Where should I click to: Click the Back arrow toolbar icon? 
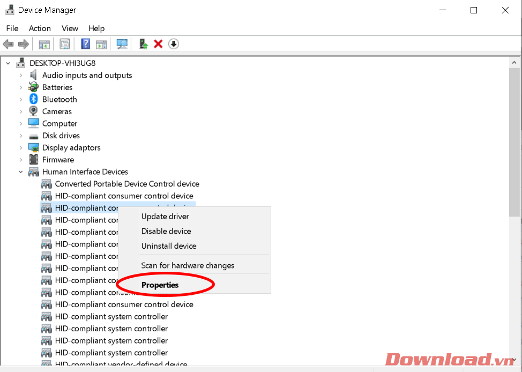click(8, 44)
